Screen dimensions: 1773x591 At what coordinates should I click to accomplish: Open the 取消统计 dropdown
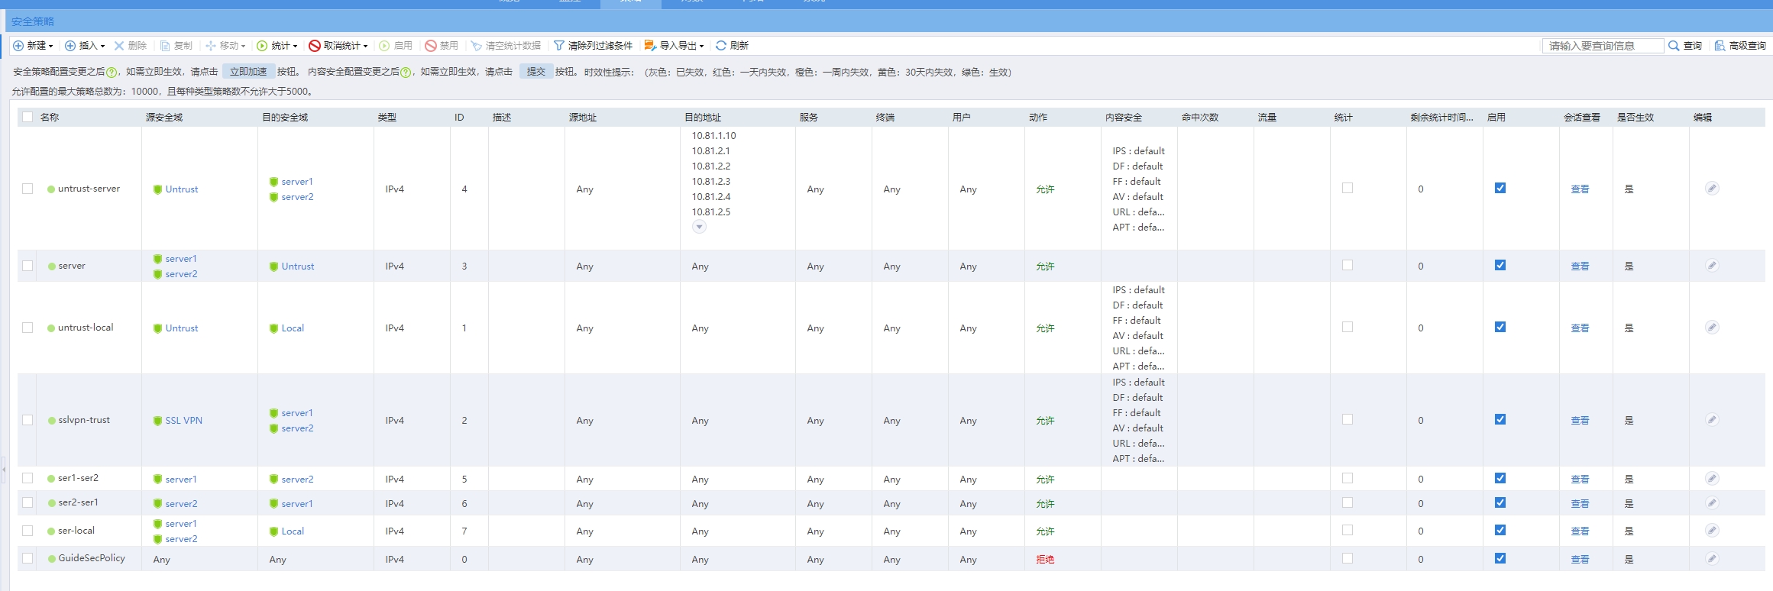click(338, 46)
